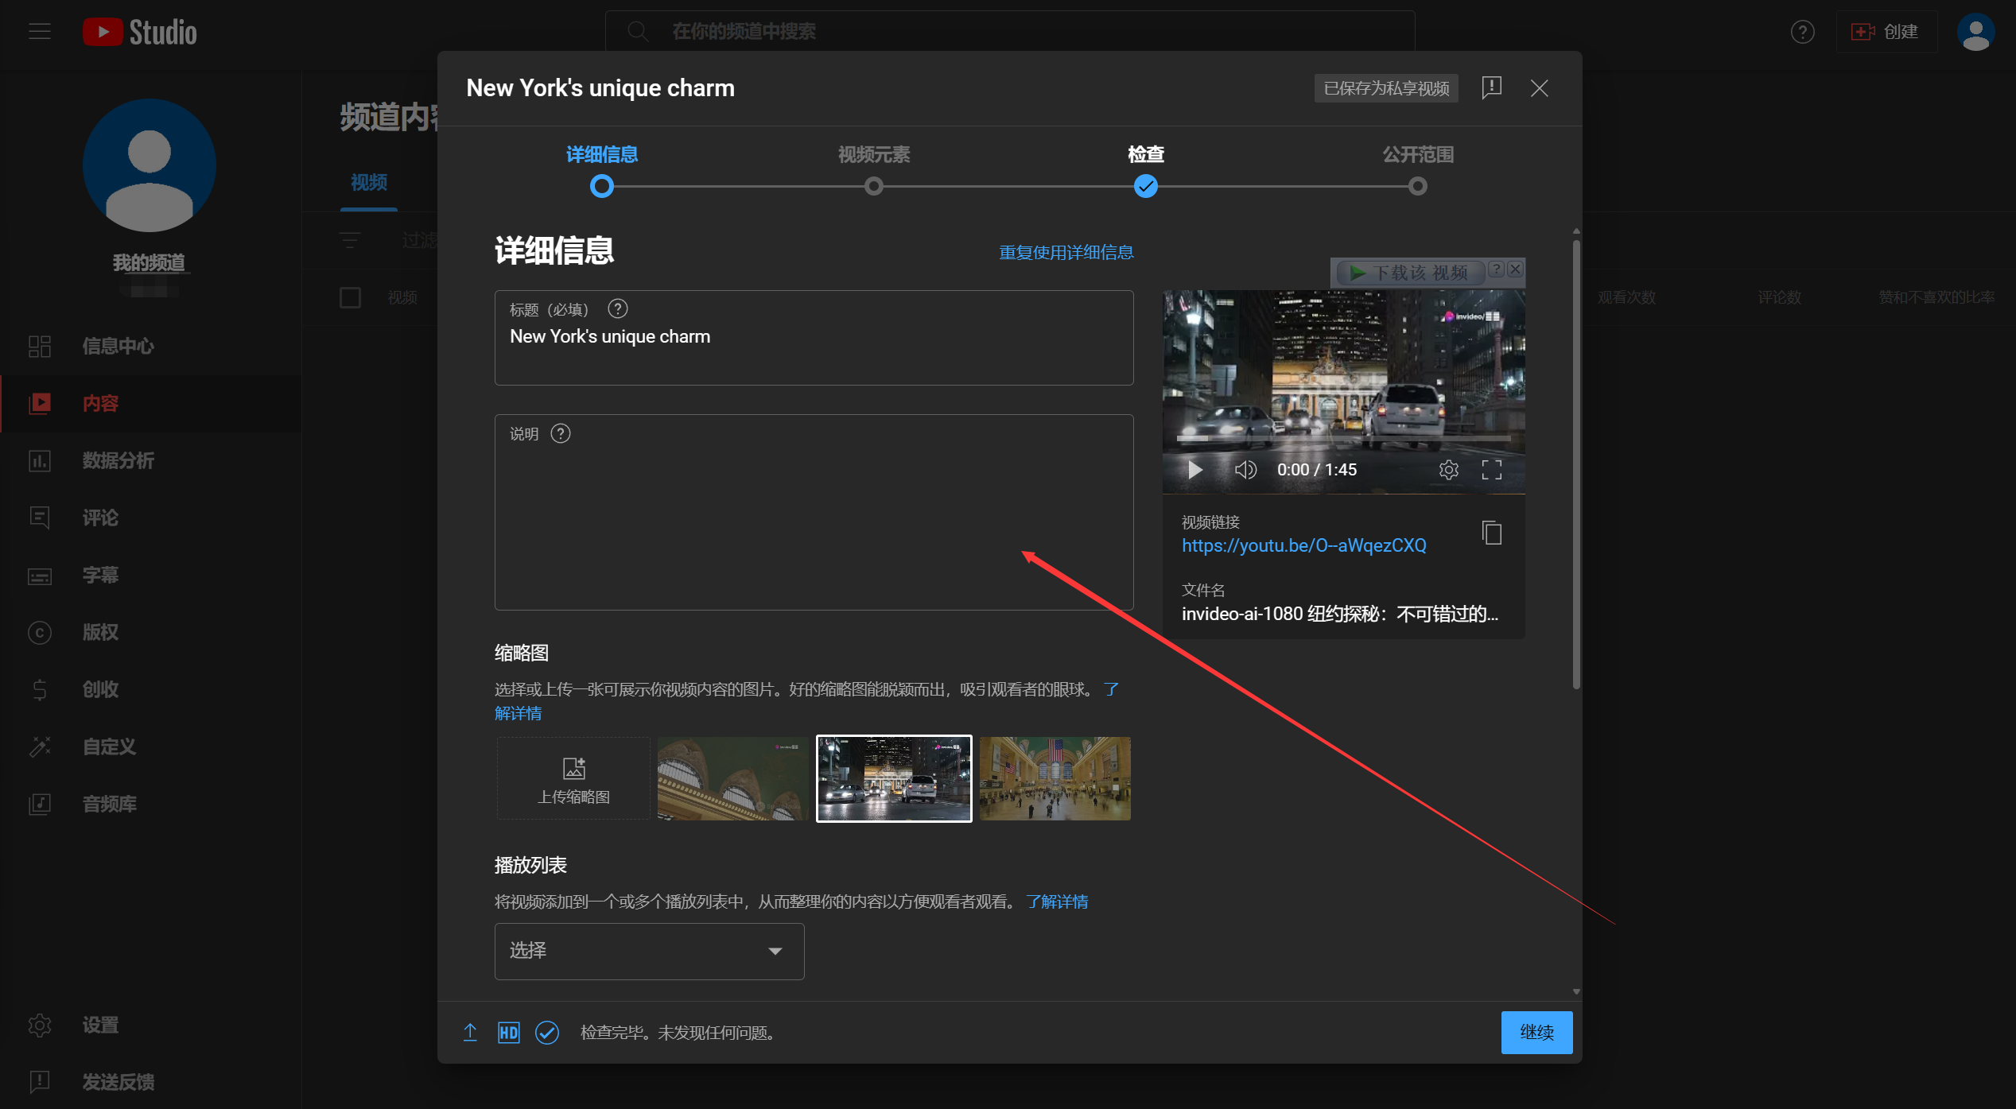Open Dashboard in the sidebar

pyautogui.click(x=150, y=346)
